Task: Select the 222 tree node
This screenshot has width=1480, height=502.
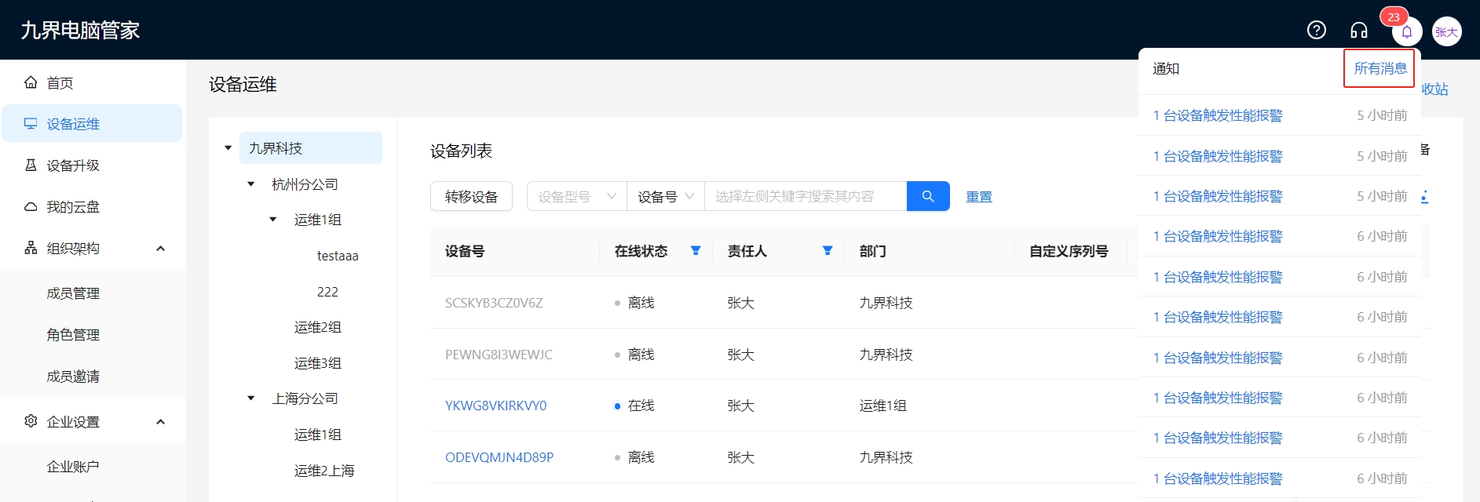Action: (327, 292)
